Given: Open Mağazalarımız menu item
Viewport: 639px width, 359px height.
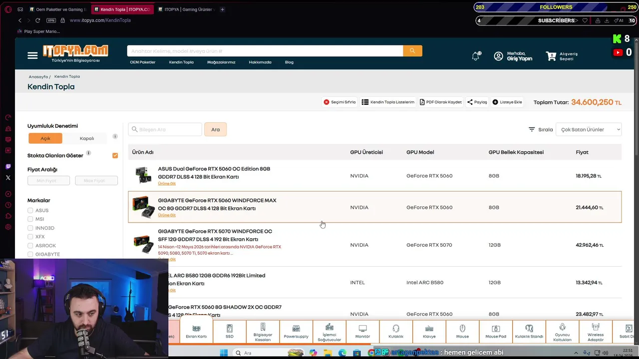Looking at the screenshot, I should [221, 62].
